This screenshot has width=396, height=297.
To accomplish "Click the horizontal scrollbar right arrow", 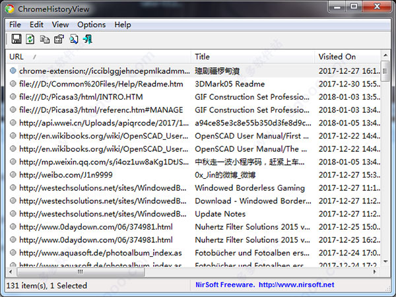I will (375, 272).
